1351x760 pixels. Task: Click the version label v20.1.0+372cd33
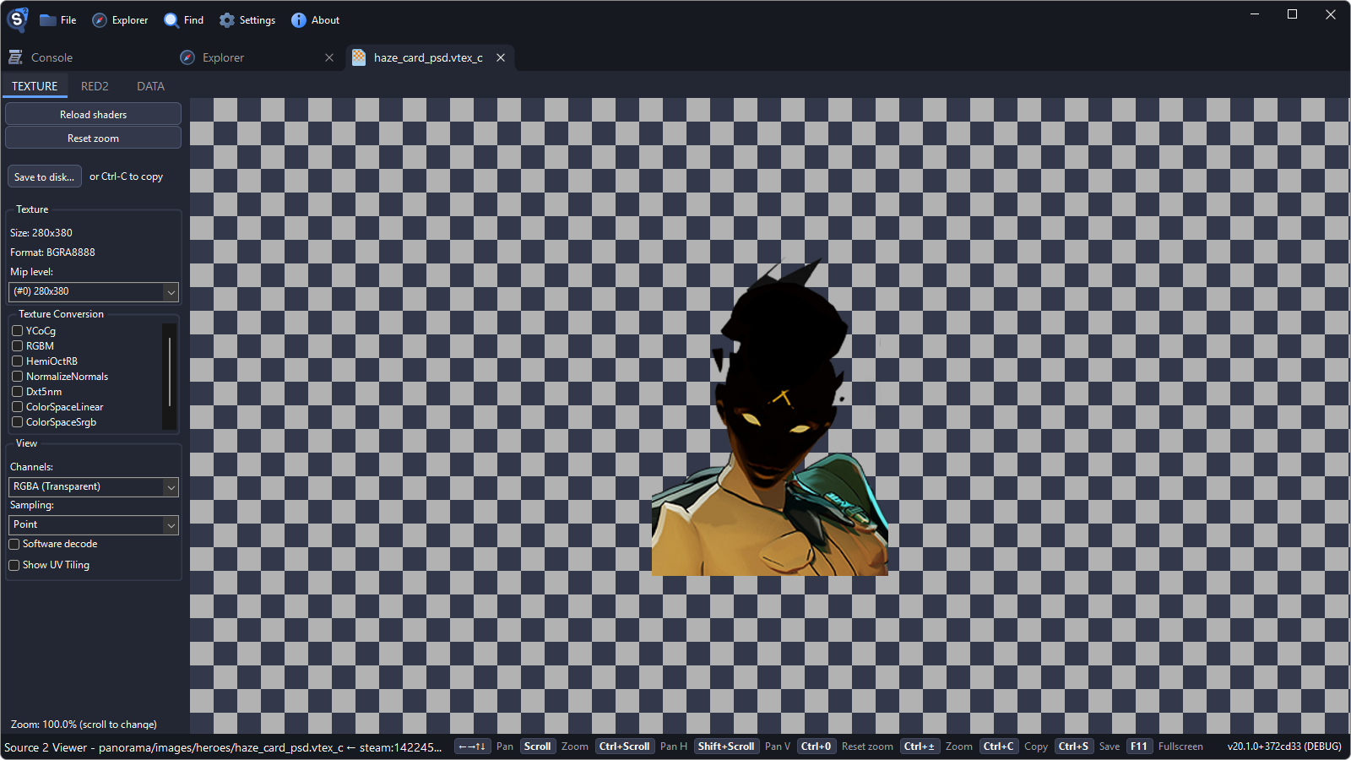(1284, 746)
